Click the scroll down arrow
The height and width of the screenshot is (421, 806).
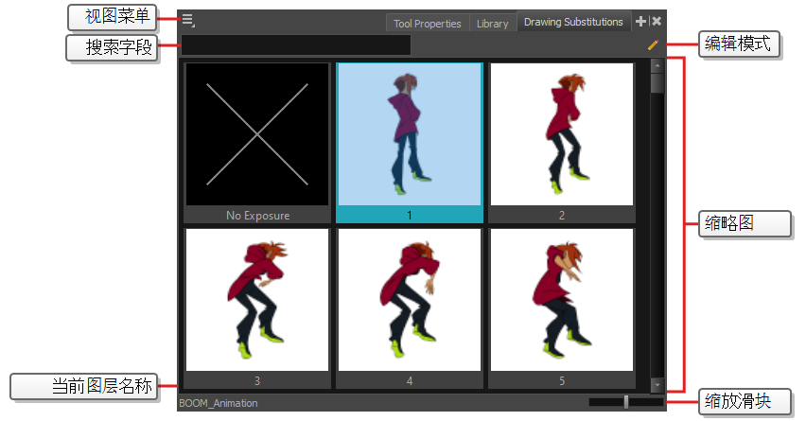(657, 385)
